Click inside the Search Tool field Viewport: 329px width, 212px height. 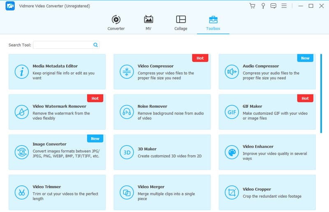pyautogui.click(x=63, y=45)
